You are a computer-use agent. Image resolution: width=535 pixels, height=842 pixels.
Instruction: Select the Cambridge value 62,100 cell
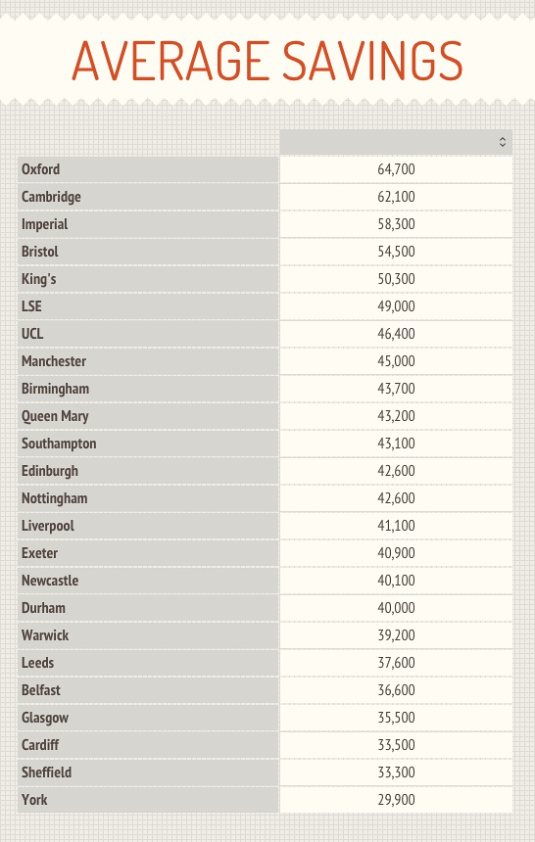click(x=396, y=197)
